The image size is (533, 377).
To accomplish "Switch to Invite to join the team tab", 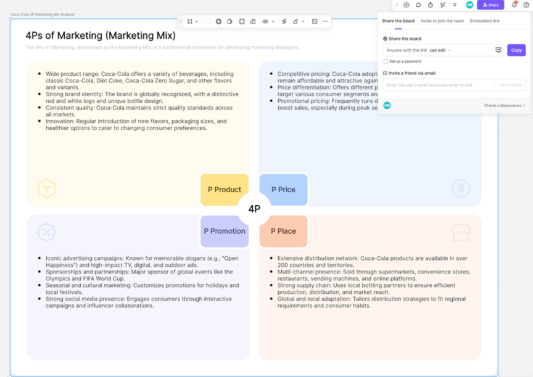I will 442,21.
